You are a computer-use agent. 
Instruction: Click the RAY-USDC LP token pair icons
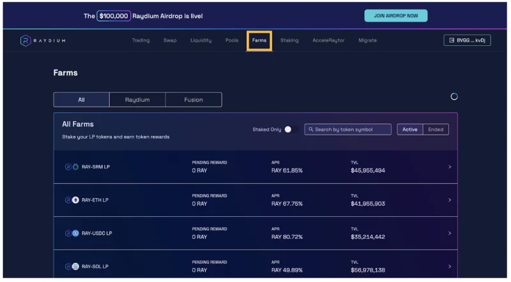pyautogui.click(x=72, y=233)
